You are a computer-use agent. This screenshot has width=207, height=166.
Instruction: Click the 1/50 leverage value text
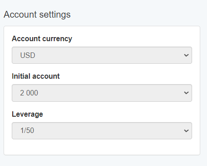tap(27, 130)
